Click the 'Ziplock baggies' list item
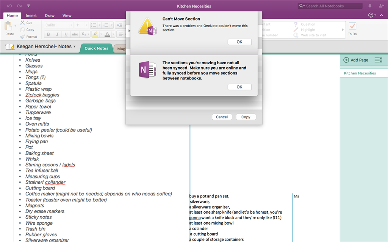388x242 pixels. click(42, 95)
